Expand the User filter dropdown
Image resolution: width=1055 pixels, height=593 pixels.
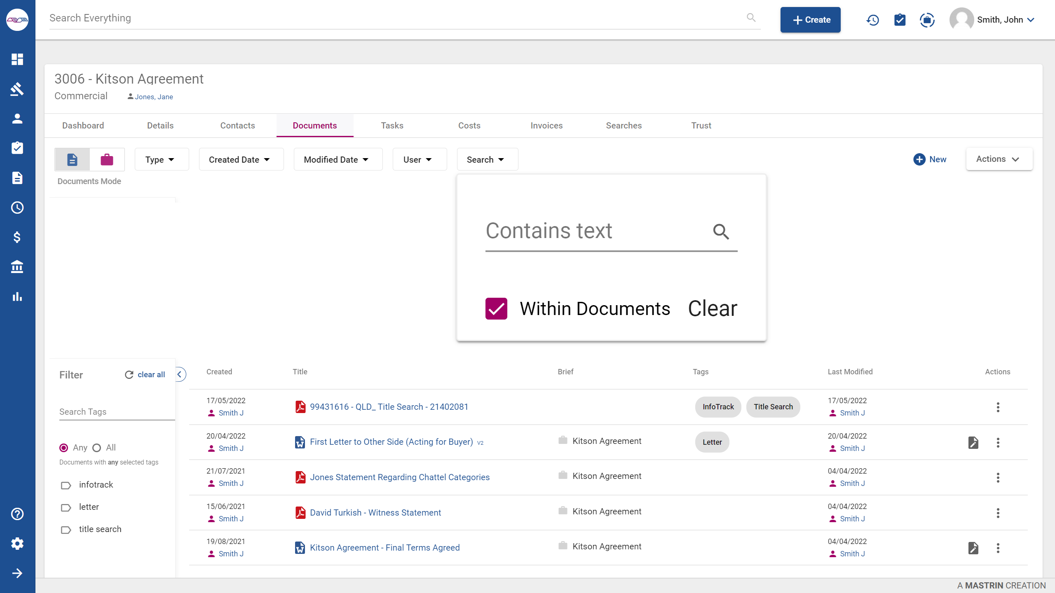pyautogui.click(x=420, y=159)
